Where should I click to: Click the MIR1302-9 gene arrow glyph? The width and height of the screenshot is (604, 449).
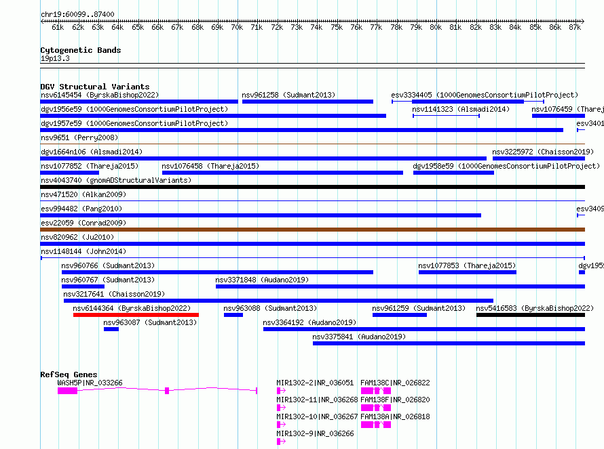point(281,442)
